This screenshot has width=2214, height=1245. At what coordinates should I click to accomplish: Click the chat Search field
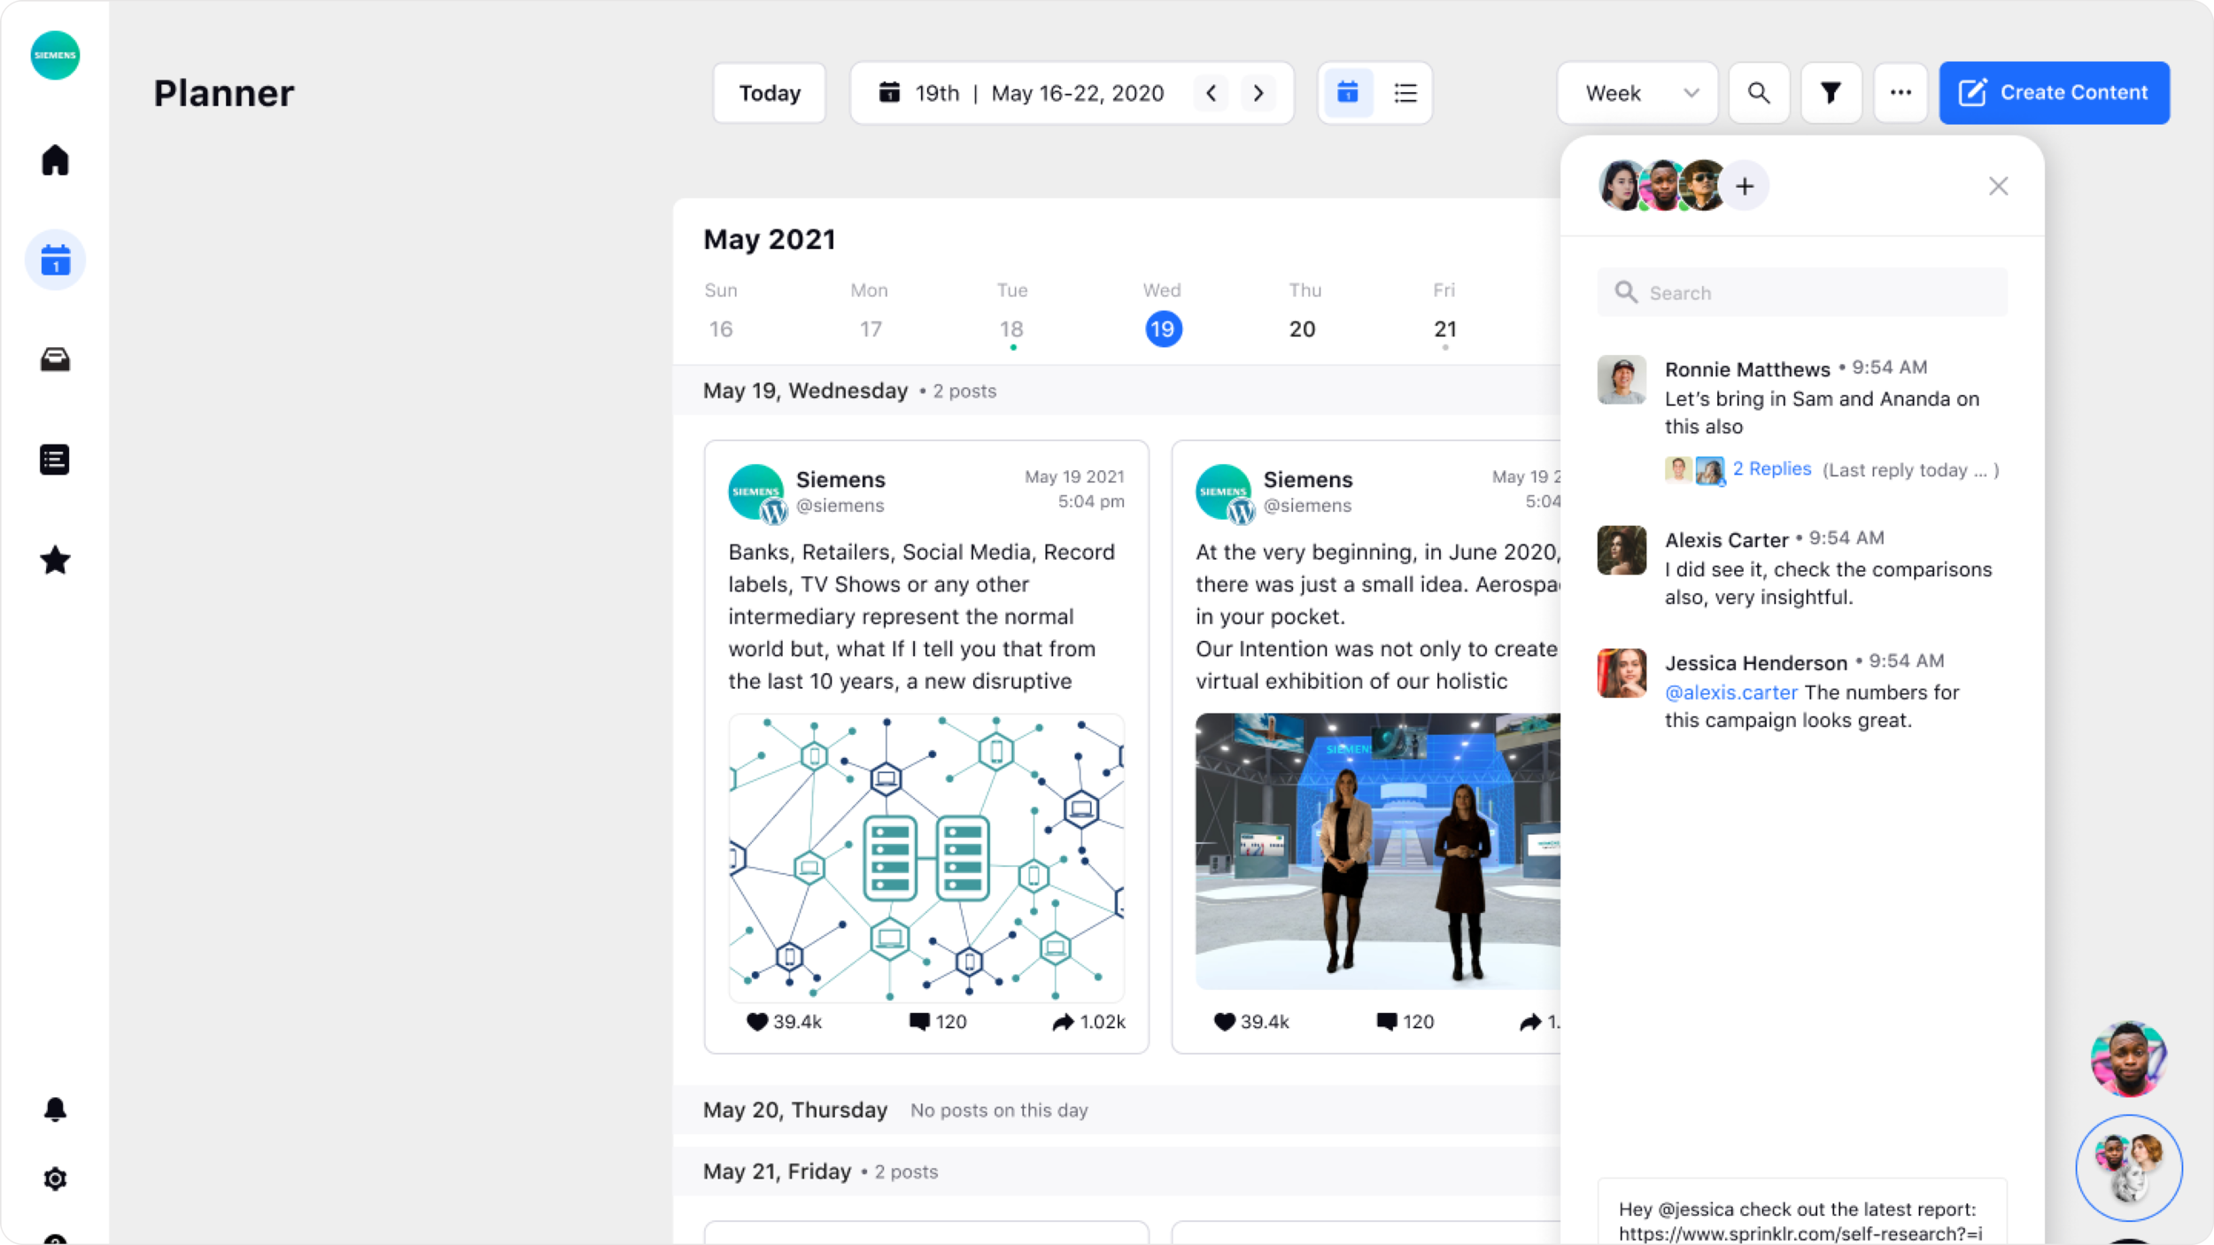(x=1802, y=292)
